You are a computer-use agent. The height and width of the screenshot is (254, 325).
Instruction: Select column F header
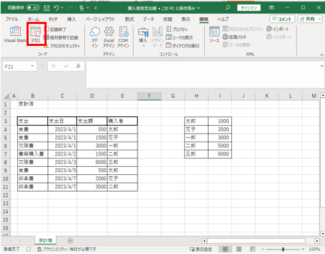150,96
